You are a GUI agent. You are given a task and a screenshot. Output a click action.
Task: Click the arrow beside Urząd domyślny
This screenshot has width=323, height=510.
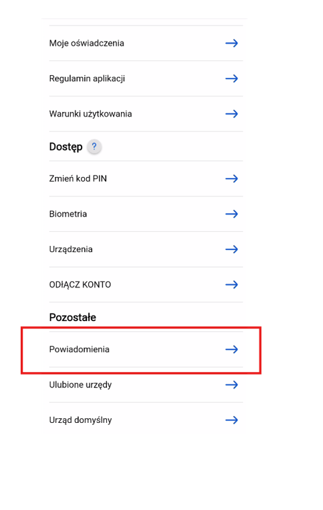(x=231, y=420)
